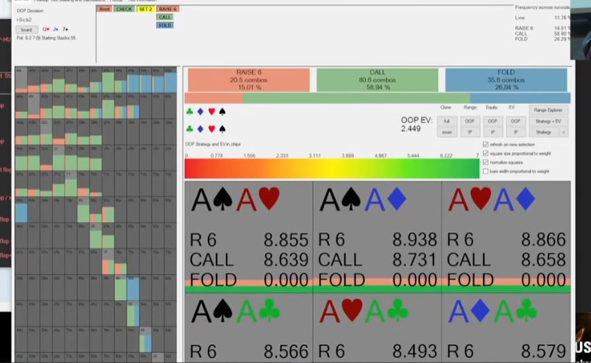The image size is (591, 363).
Task: Click the CALL 80.6 combos summary box
Action: tap(377, 79)
